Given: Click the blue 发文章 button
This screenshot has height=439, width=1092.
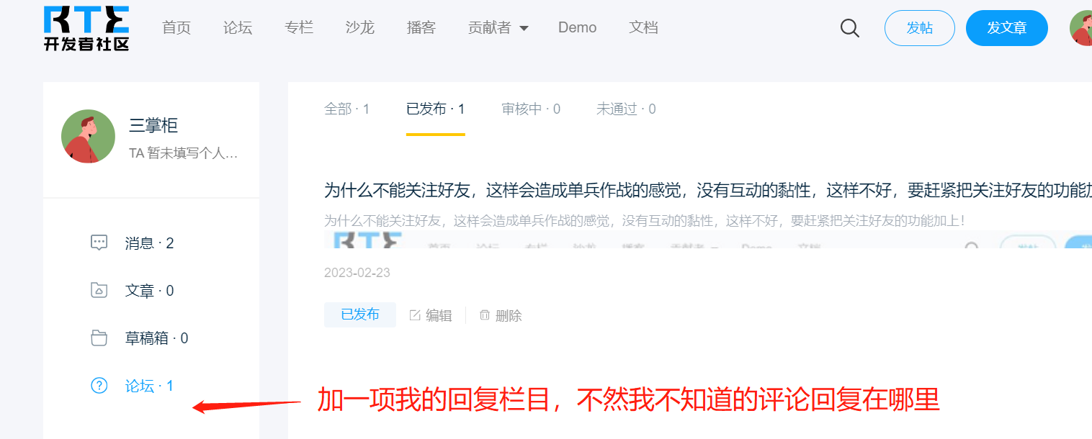Looking at the screenshot, I should (1007, 28).
